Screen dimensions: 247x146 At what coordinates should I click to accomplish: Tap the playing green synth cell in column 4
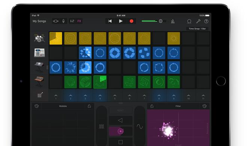[x=100, y=82]
